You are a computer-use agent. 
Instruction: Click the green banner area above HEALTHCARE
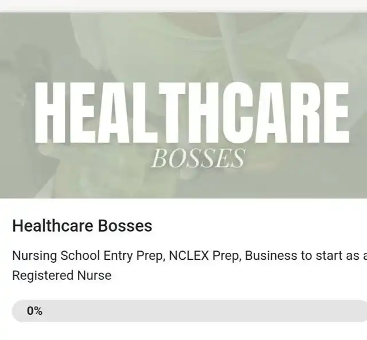(183, 47)
